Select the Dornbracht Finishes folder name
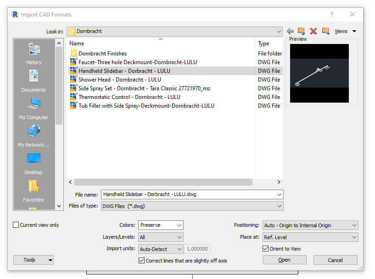Image resolution: width=375 pixels, height=279 pixels. 103,54
